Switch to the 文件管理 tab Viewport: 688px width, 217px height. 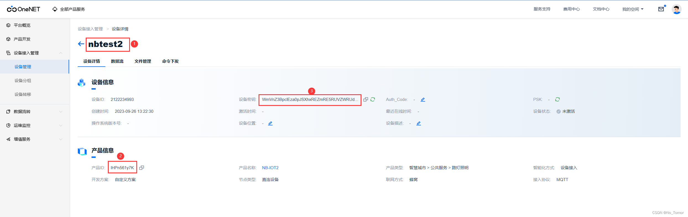coord(143,61)
